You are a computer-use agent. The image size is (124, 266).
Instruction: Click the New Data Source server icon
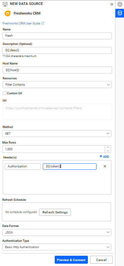(5, 4)
